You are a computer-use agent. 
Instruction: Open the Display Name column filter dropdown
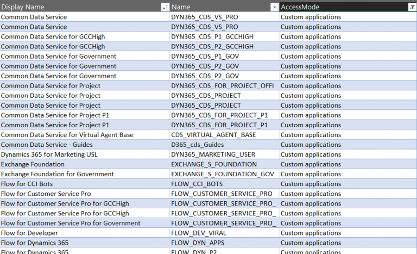pos(165,7)
